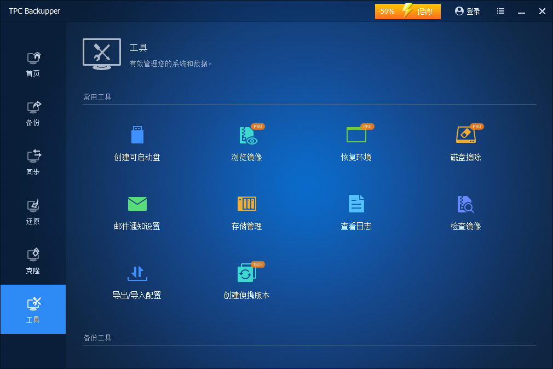This screenshot has width=553, height=369.
Task: Open the 克隆 clone section
Action: pyautogui.click(x=33, y=262)
